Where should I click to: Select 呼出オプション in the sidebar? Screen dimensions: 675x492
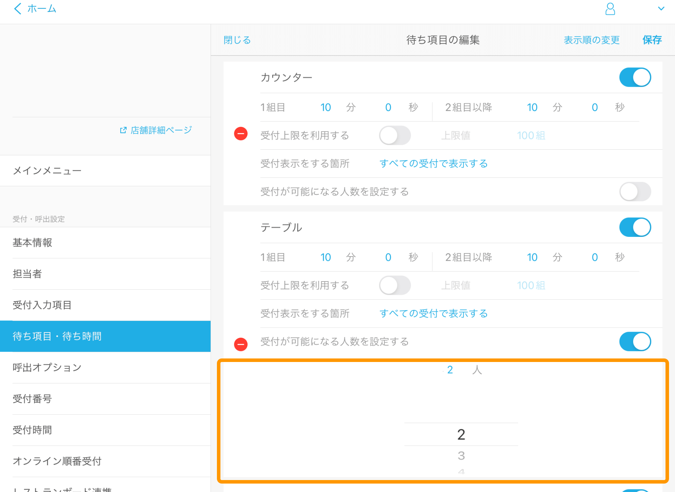(x=105, y=368)
